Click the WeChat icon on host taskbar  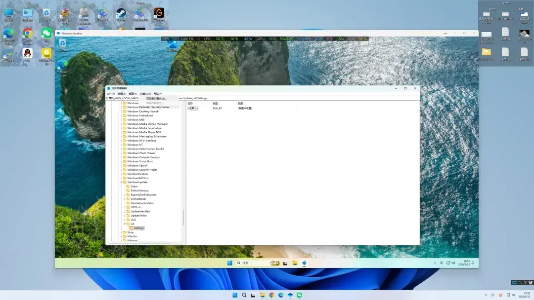pyautogui.click(x=299, y=295)
